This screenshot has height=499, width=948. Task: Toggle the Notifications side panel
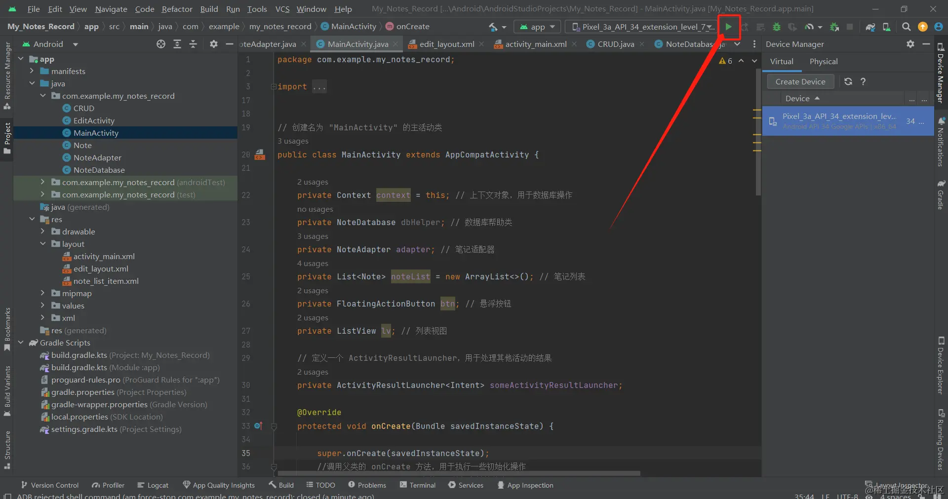[941, 142]
